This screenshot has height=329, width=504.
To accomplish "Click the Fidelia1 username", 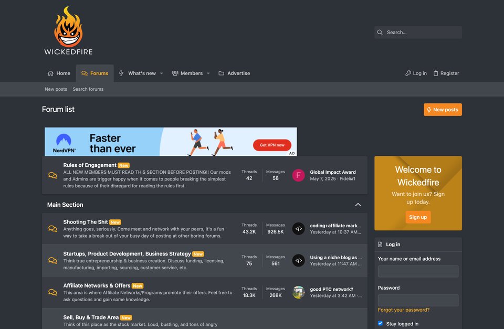I will pos(348,178).
